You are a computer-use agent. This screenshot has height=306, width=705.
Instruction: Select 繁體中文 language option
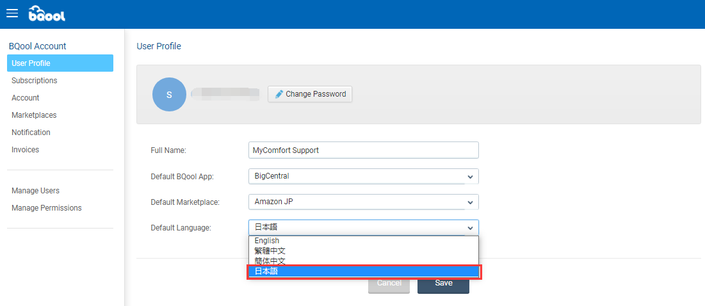pyautogui.click(x=363, y=251)
